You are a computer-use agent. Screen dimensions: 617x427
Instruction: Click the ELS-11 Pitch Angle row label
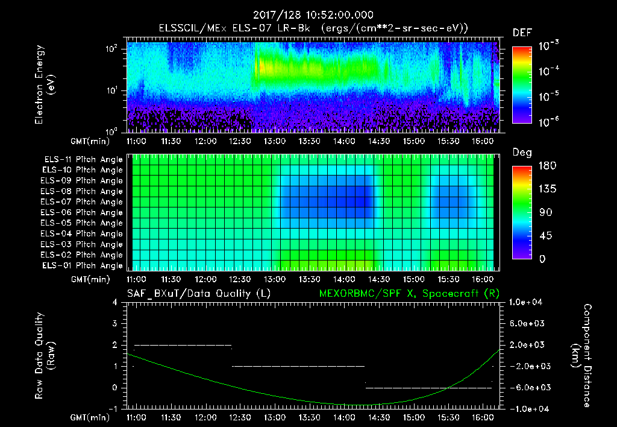83,160
